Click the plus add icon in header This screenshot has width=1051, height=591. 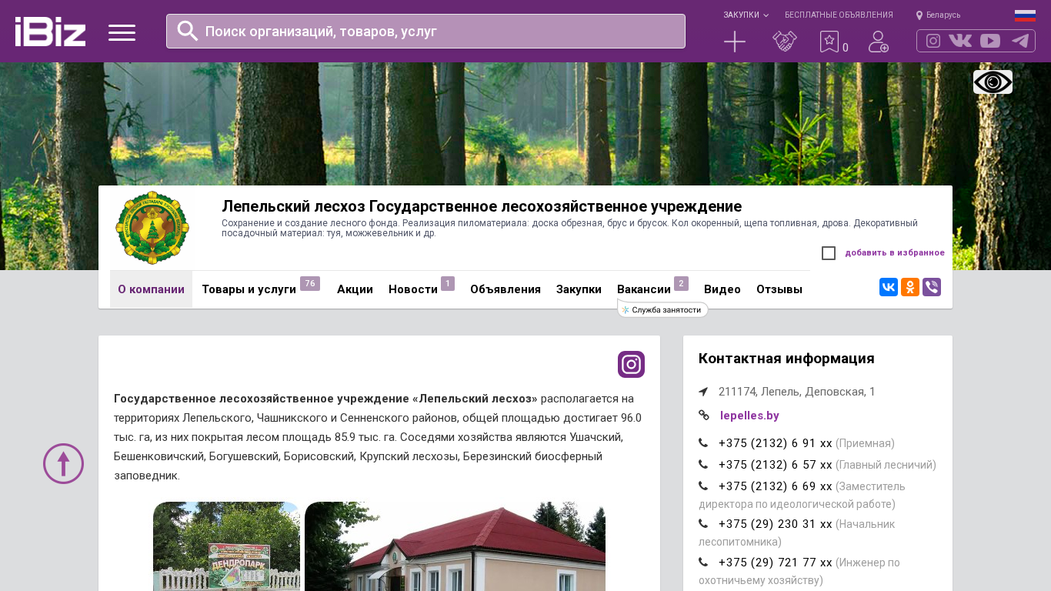pos(735,42)
